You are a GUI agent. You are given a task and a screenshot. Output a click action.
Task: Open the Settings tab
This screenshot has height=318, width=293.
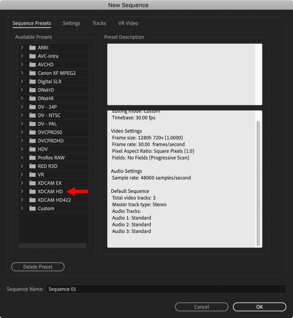pyautogui.click(x=71, y=23)
